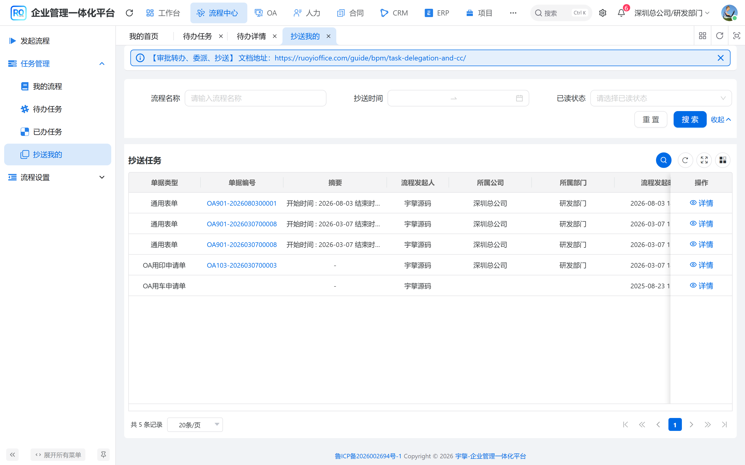Open column settings grid icon
This screenshot has height=465, width=745.
point(722,160)
